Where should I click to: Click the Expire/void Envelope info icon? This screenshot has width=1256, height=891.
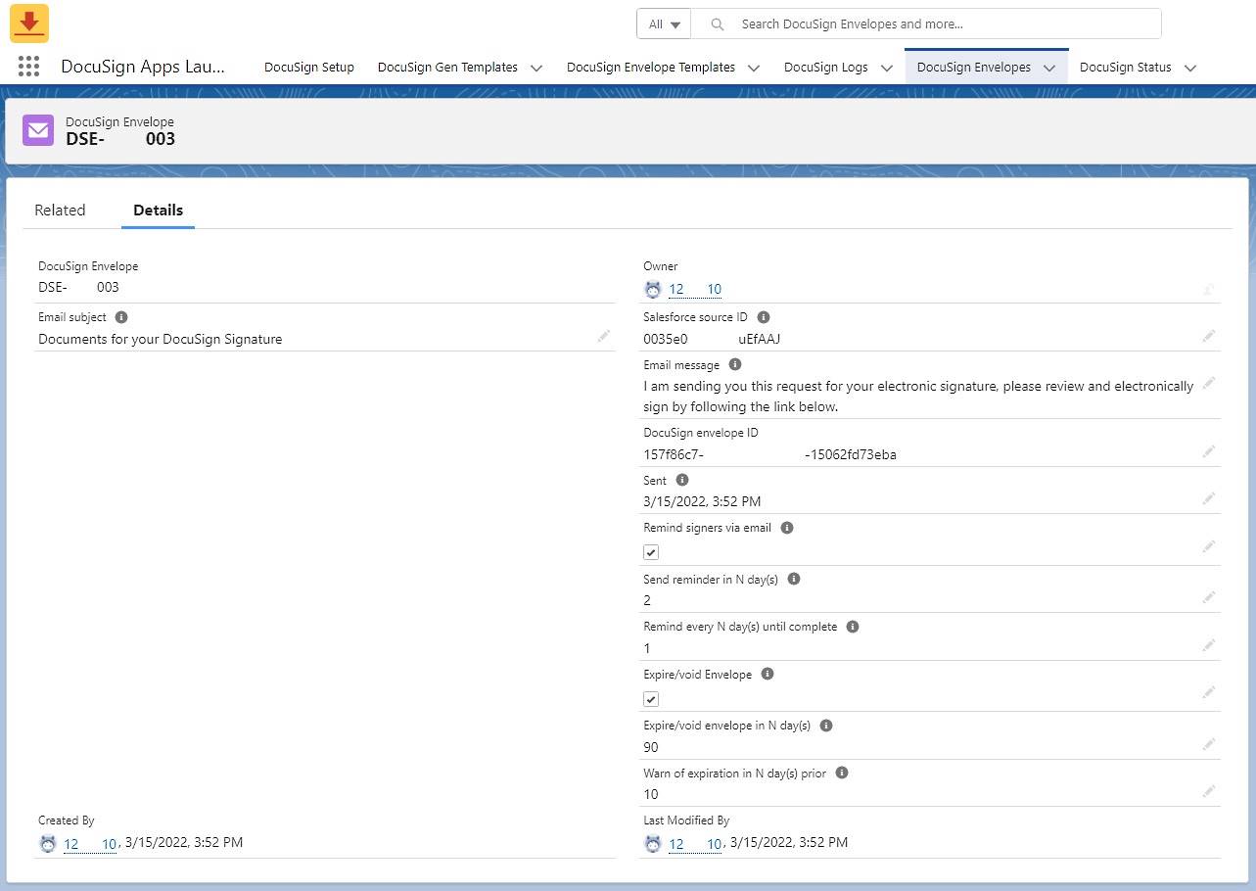click(768, 674)
